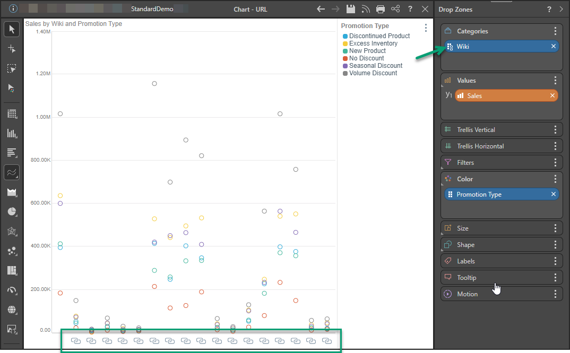The height and width of the screenshot is (353, 570).
Task: Open the share icon in top toolbar
Action: point(395,9)
